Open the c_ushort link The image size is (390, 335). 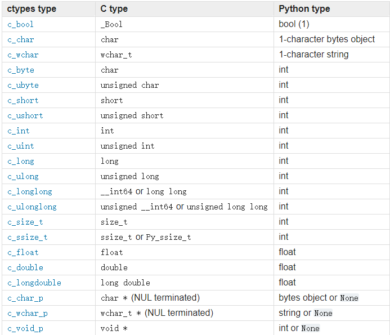click(25, 116)
